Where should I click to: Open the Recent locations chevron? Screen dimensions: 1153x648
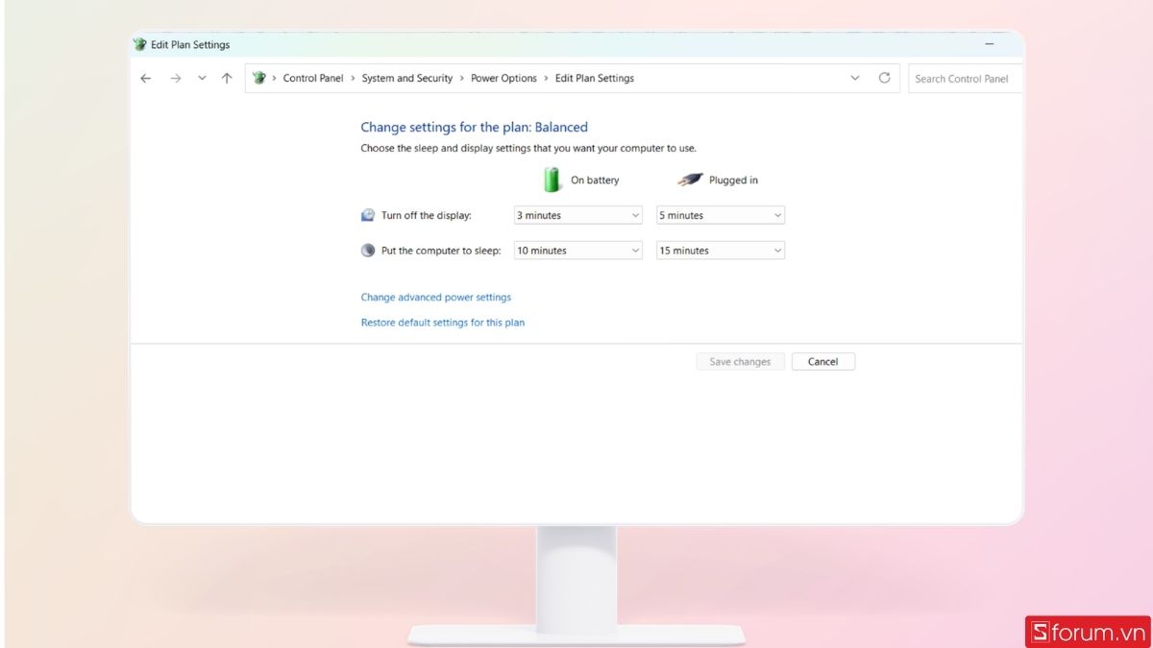pos(202,79)
